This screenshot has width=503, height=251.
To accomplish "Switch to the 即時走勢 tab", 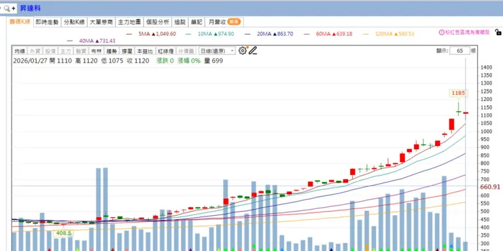I will [x=47, y=22].
